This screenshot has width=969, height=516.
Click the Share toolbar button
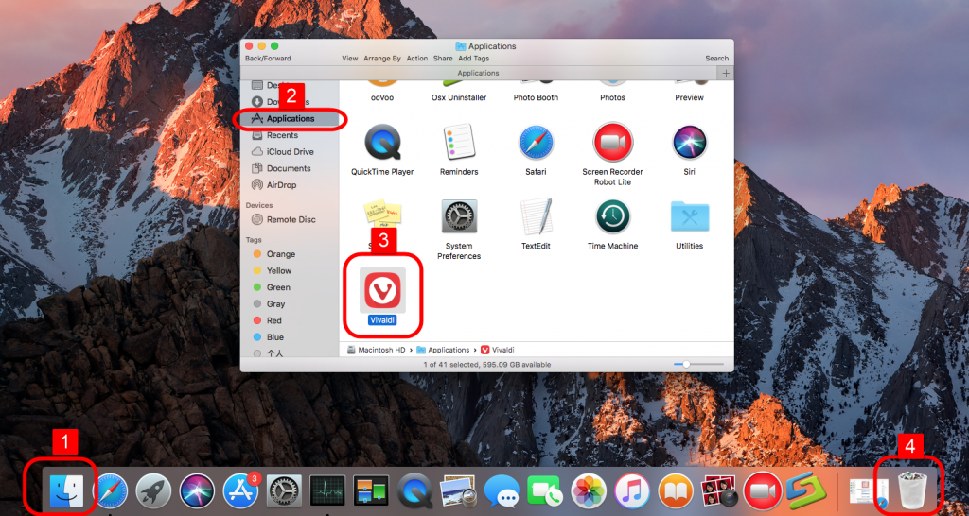(443, 59)
